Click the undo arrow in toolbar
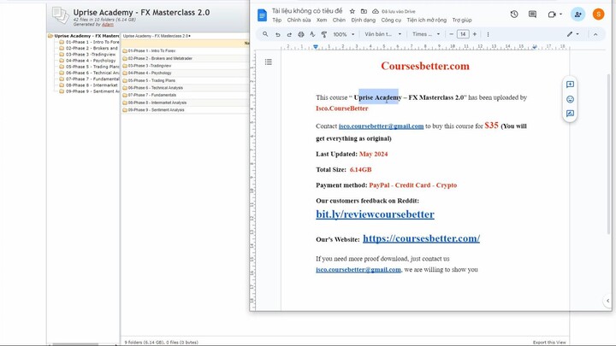This screenshot has width=616, height=346. pyautogui.click(x=277, y=34)
